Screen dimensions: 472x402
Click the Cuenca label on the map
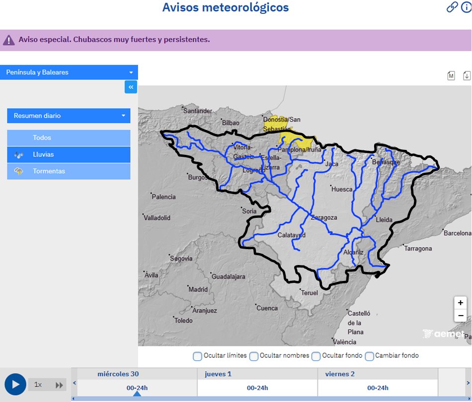(267, 308)
